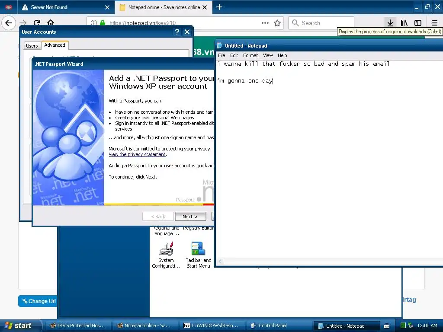Screen dimensions: 443x332
Task: Open System Configuration in Control Panel
Action: pyautogui.click(x=166, y=255)
